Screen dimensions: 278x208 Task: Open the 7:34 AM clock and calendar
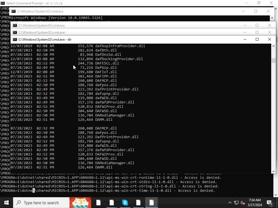pyautogui.click(x=255, y=203)
